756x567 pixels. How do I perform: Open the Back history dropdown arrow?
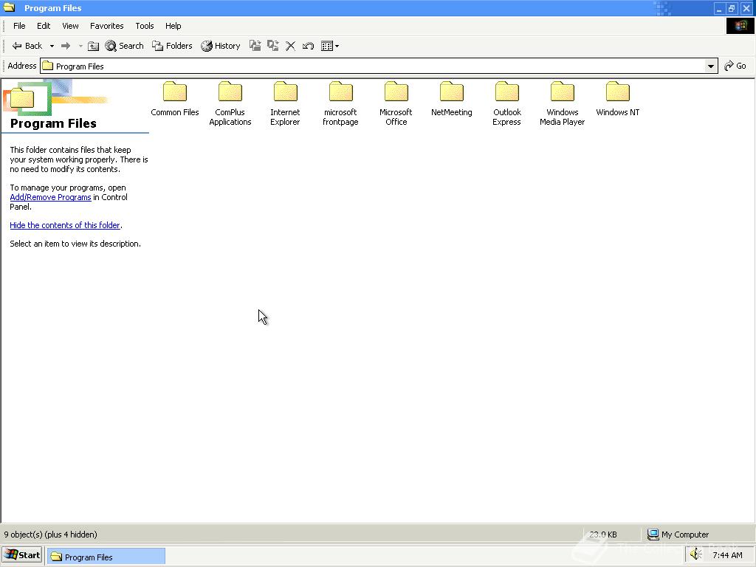click(52, 47)
